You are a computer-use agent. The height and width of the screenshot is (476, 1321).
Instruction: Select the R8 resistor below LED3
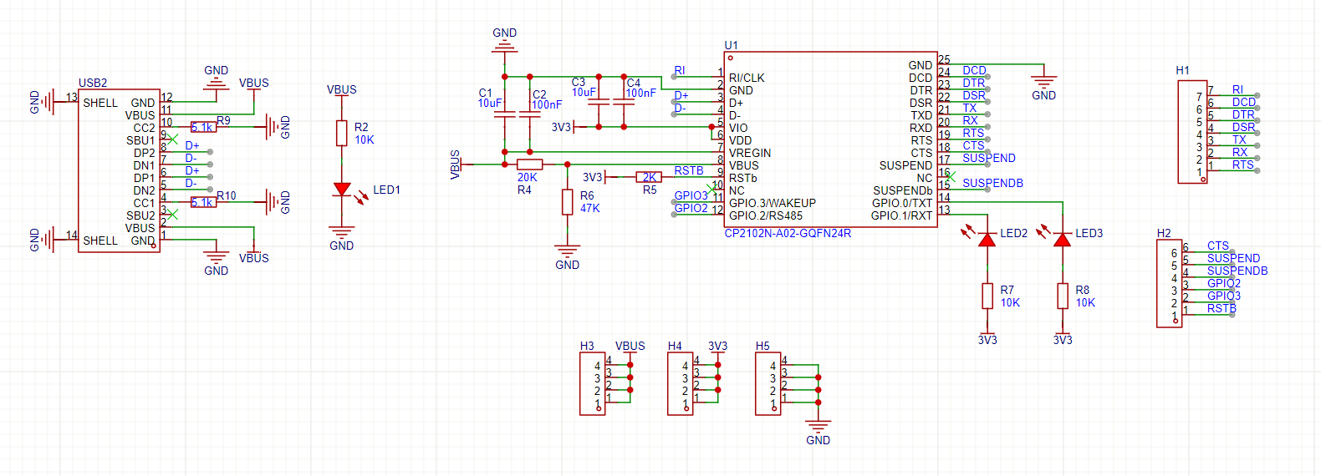click(x=1062, y=296)
